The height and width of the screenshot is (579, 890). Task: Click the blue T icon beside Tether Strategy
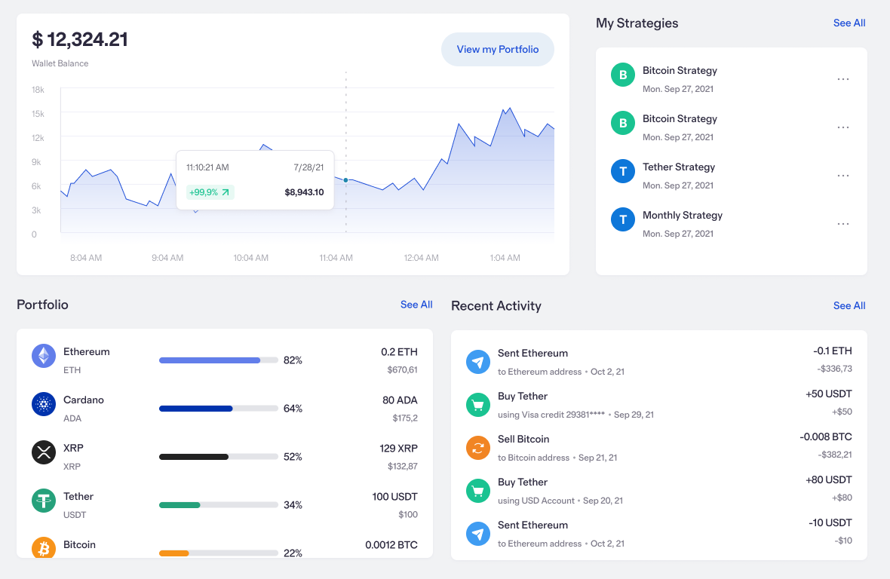click(622, 172)
